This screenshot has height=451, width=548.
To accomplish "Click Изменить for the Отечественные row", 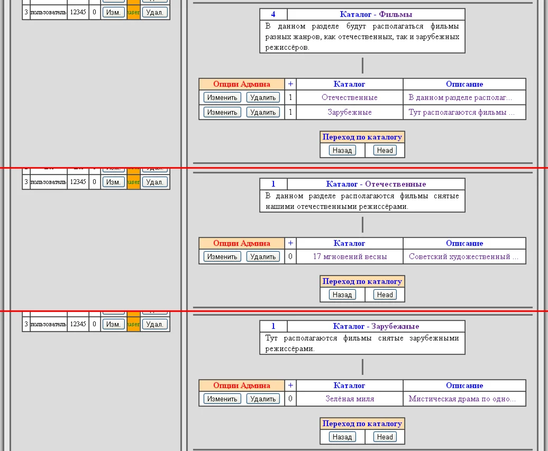I will (x=222, y=97).
